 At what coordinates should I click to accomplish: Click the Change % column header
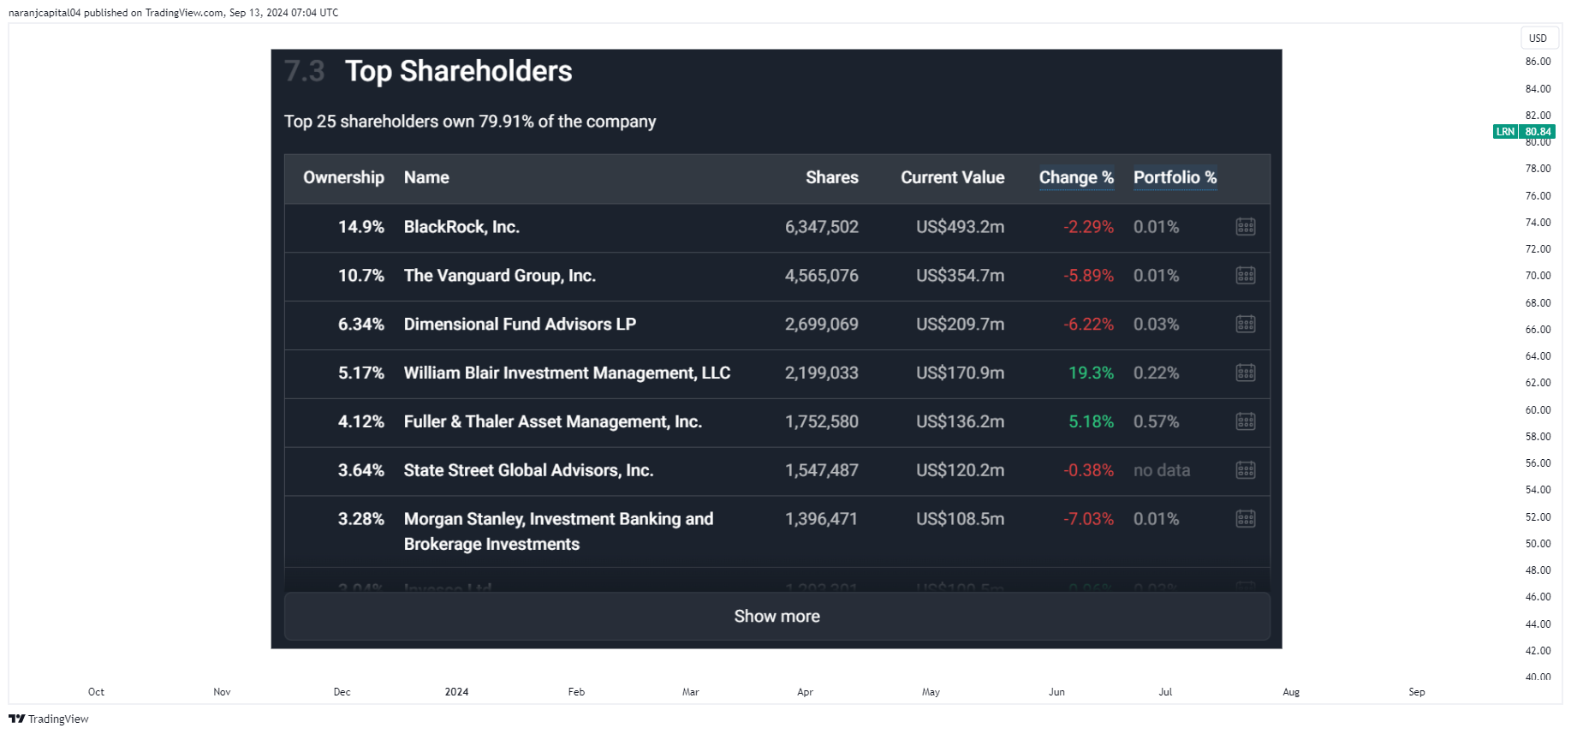(1076, 177)
